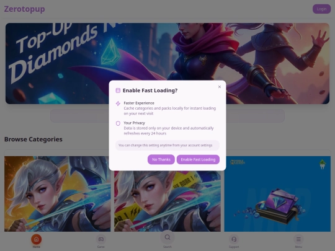Click the shield Your Privacy icon
This screenshot has width=335, height=251.
click(x=118, y=123)
